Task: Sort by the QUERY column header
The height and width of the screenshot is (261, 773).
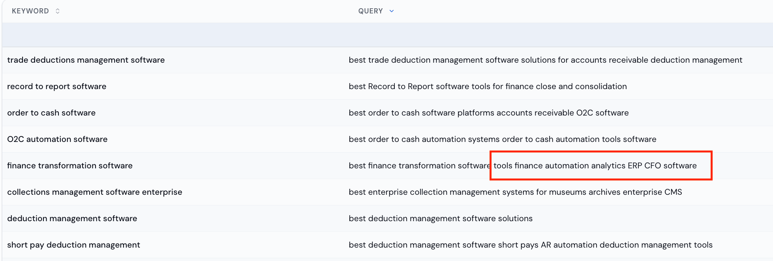Action: [x=370, y=11]
